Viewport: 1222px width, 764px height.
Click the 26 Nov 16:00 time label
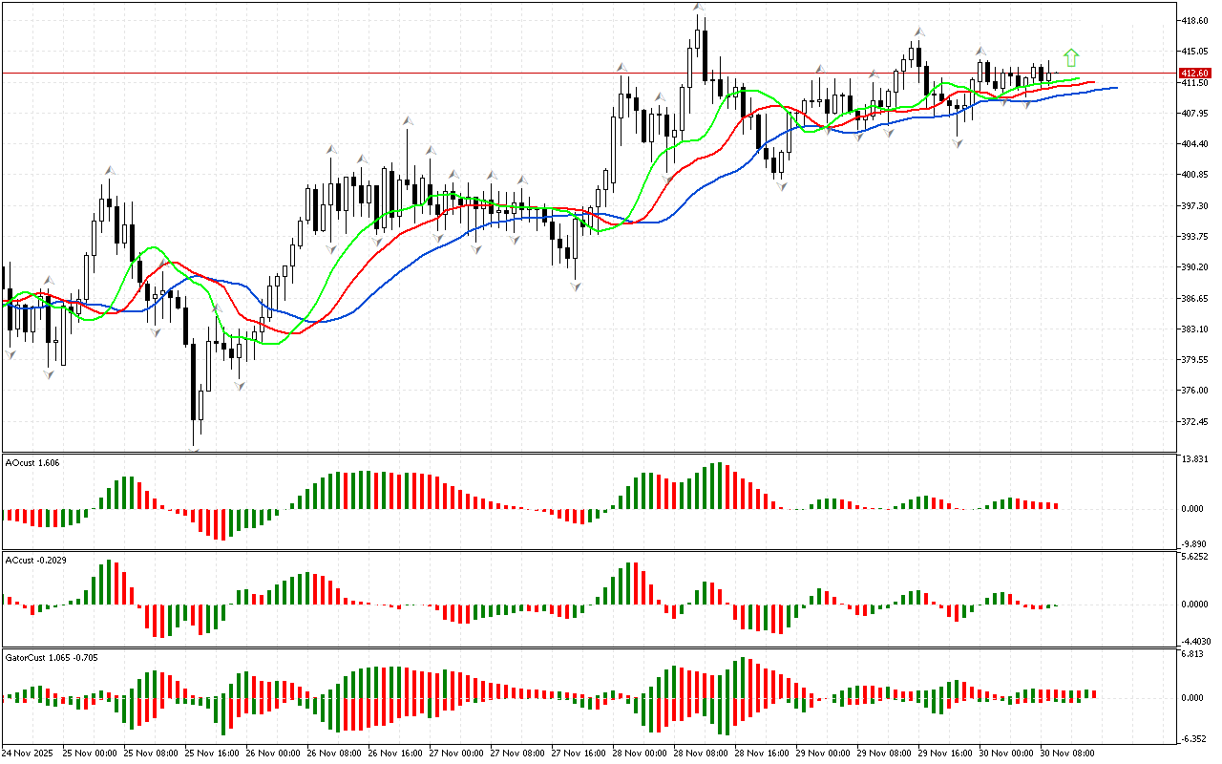[x=395, y=753]
